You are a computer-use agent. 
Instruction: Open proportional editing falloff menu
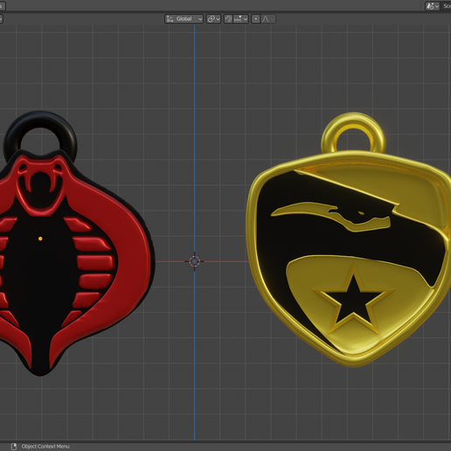[268, 19]
